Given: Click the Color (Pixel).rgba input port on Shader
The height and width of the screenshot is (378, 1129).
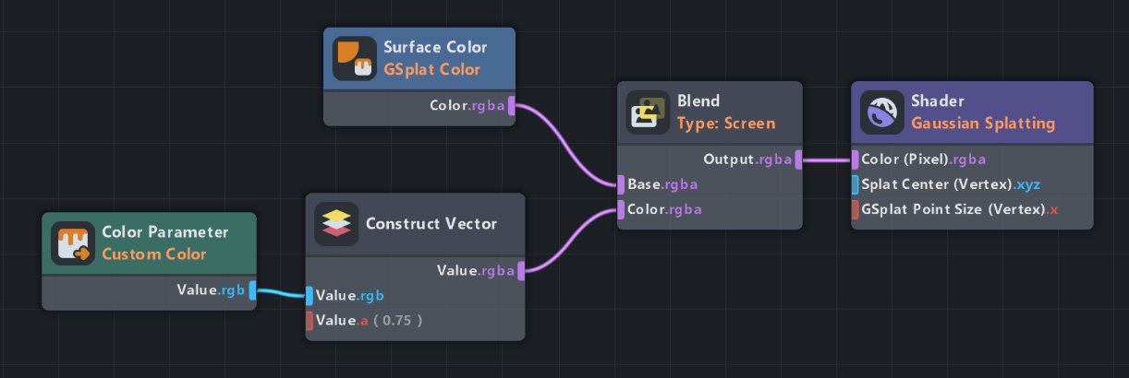Looking at the screenshot, I should pos(856,159).
